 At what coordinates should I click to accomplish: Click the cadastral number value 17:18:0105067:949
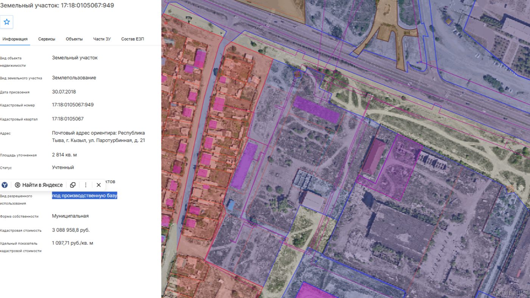pos(73,105)
